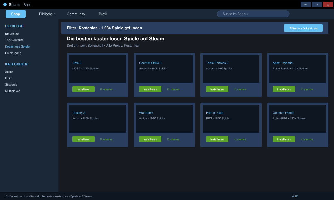This screenshot has height=200, width=334.
Task: Click the 'Suche im Shop...' search field
Action: pyautogui.click(x=253, y=14)
